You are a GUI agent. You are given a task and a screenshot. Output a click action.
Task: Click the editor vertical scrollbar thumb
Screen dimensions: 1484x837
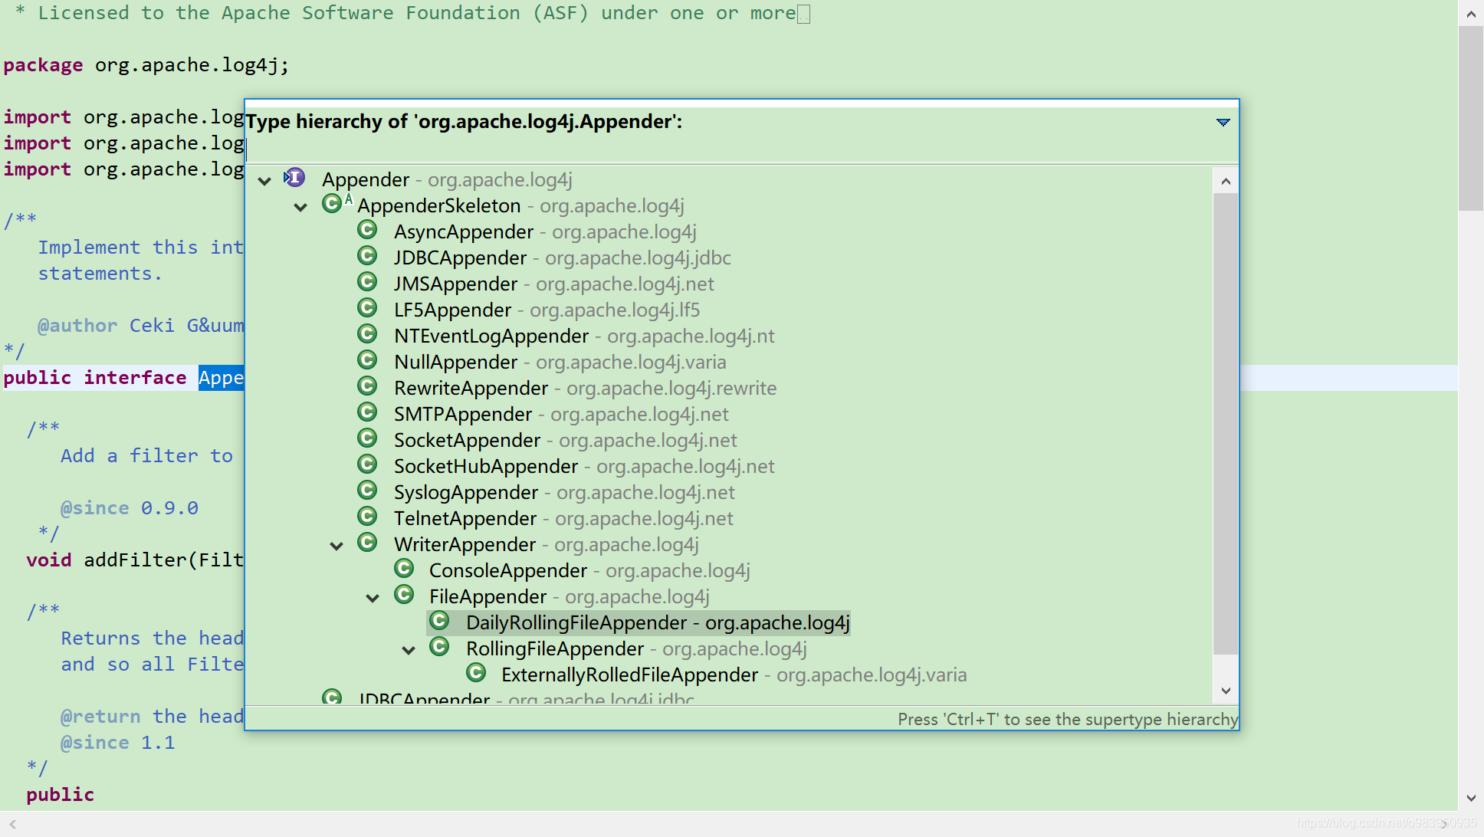click(x=1471, y=118)
